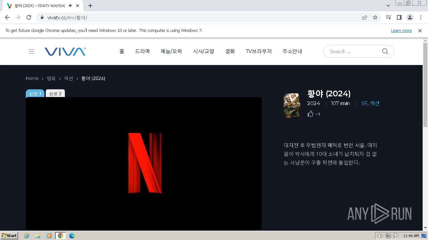Go back to previous page
Viewport: 428px width, 240px height.
7,17
